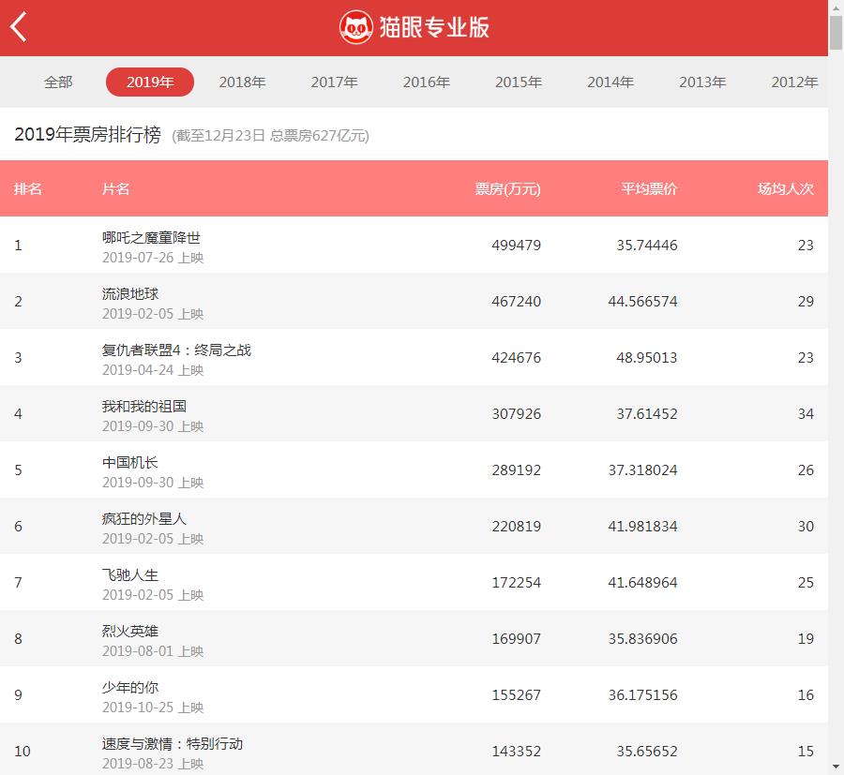Open the movie 我和我的祖国

[x=144, y=407]
